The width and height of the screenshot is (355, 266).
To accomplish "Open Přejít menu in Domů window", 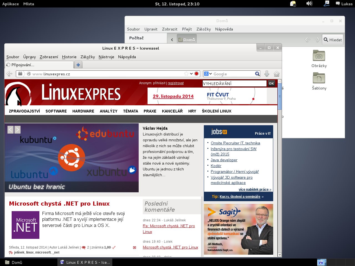I will click(187, 29).
